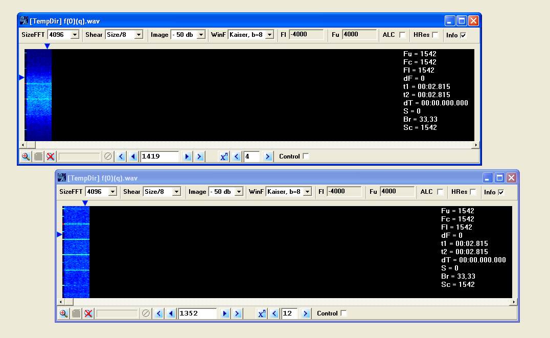Click the solid right arrow next to 1419

(187, 156)
